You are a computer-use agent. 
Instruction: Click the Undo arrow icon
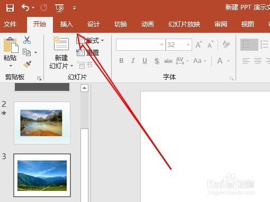(25, 8)
